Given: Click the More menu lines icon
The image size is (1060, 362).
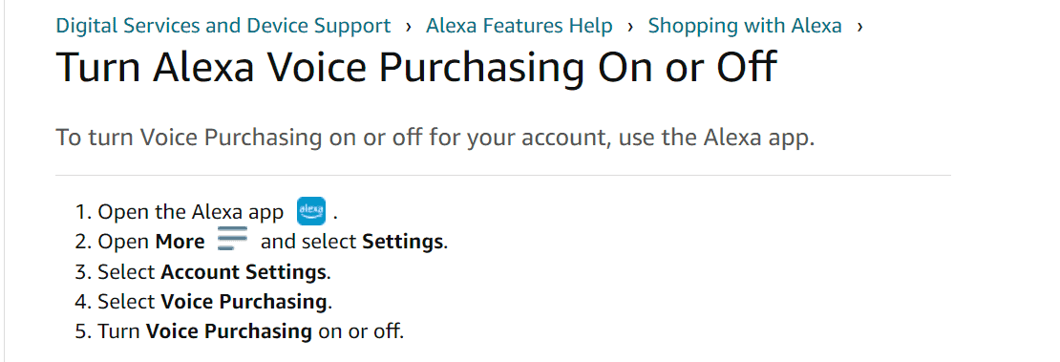Looking at the screenshot, I should pyautogui.click(x=233, y=240).
